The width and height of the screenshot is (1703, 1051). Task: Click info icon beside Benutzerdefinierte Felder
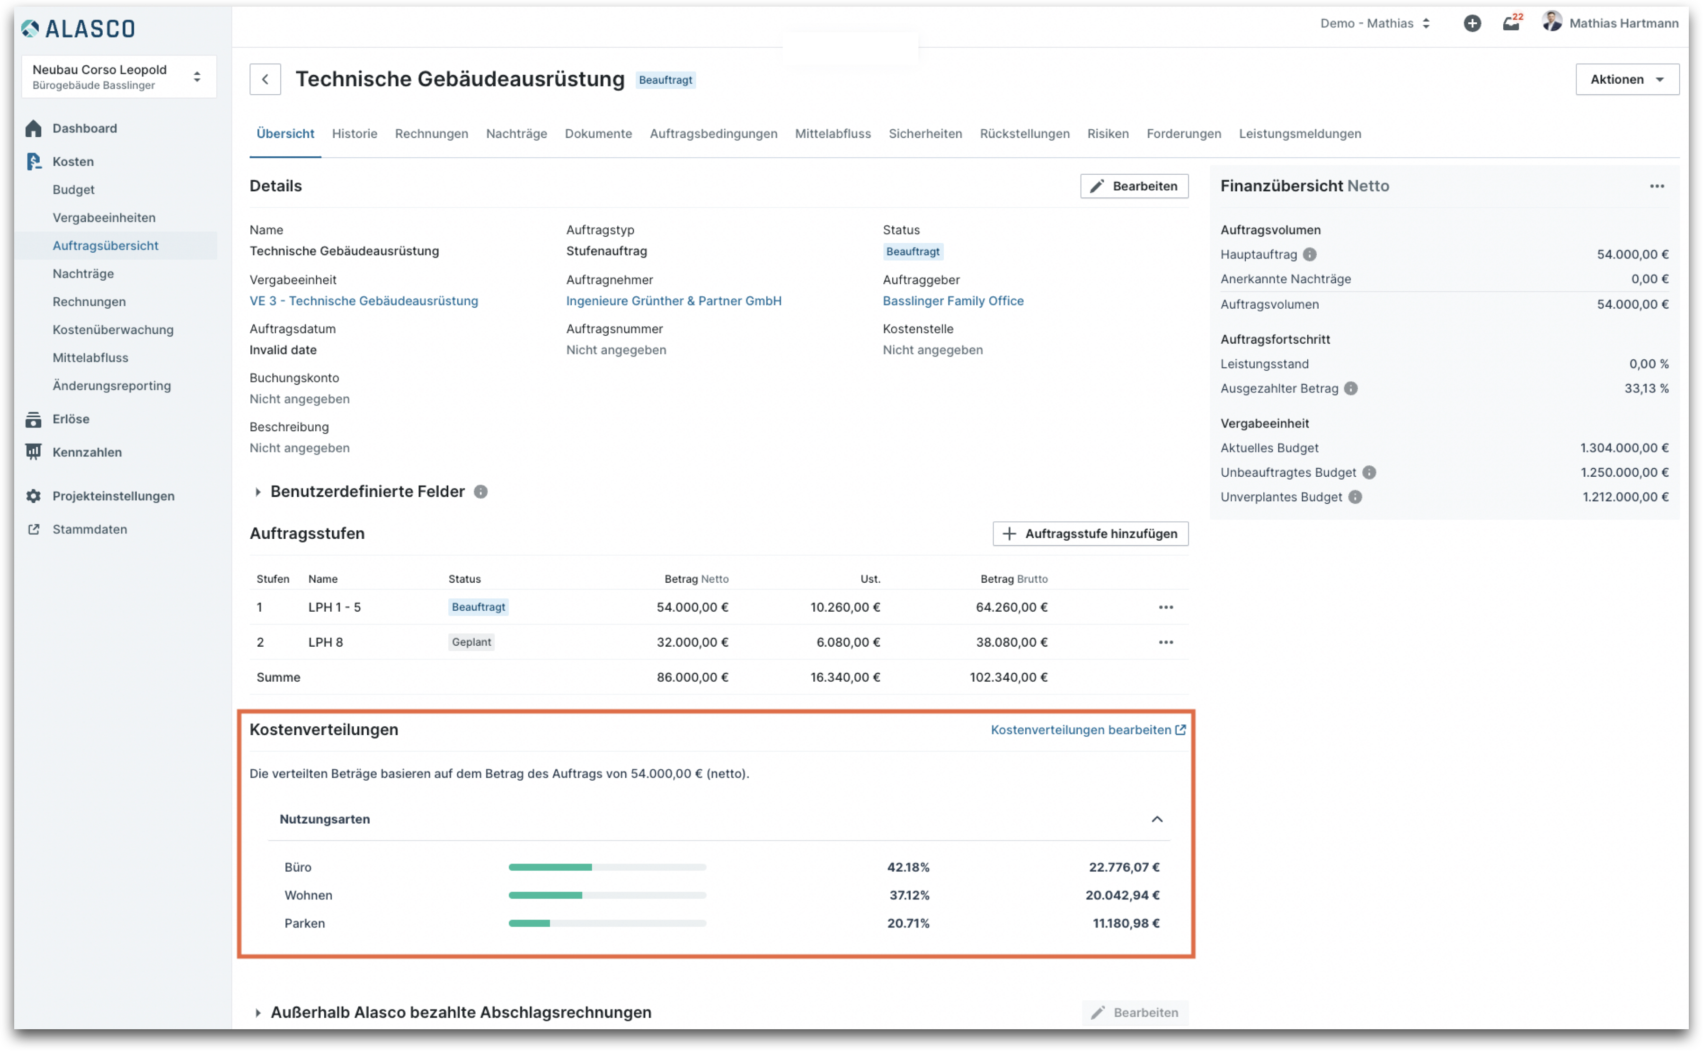pyautogui.click(x=481, y=492)
